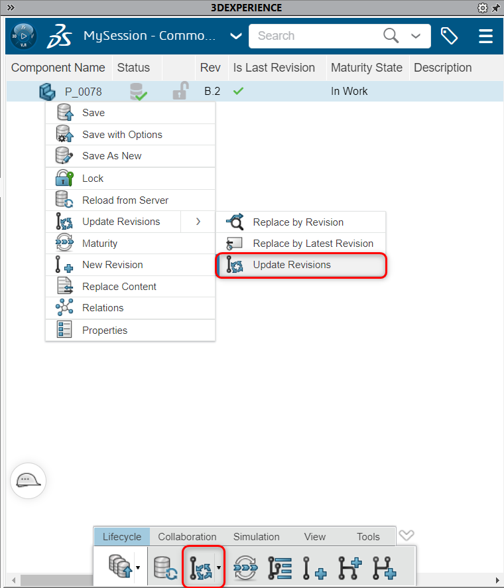This screenshot has width=504, height=588.
Task: Click the B.2 revision cell
Action: 212,91
